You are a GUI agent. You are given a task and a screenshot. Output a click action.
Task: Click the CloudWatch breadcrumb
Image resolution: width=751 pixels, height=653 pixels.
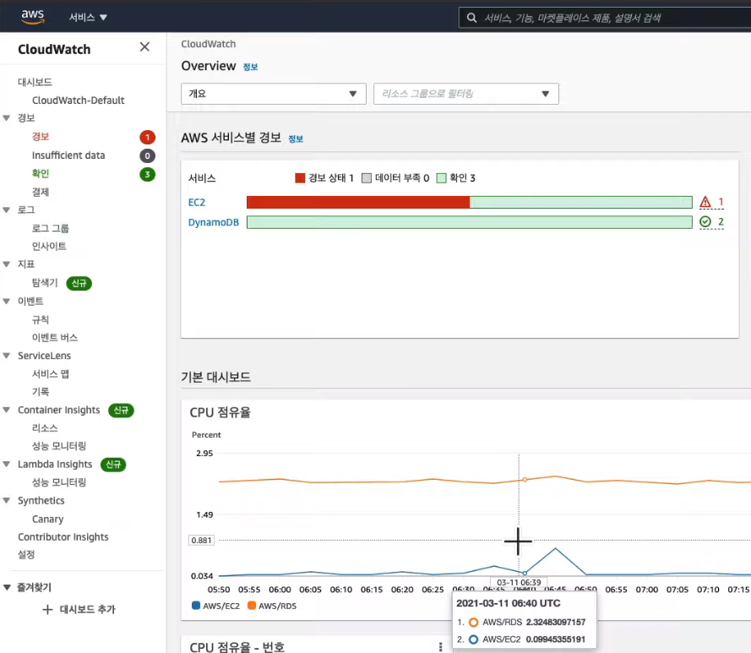(x=209, y=44)
